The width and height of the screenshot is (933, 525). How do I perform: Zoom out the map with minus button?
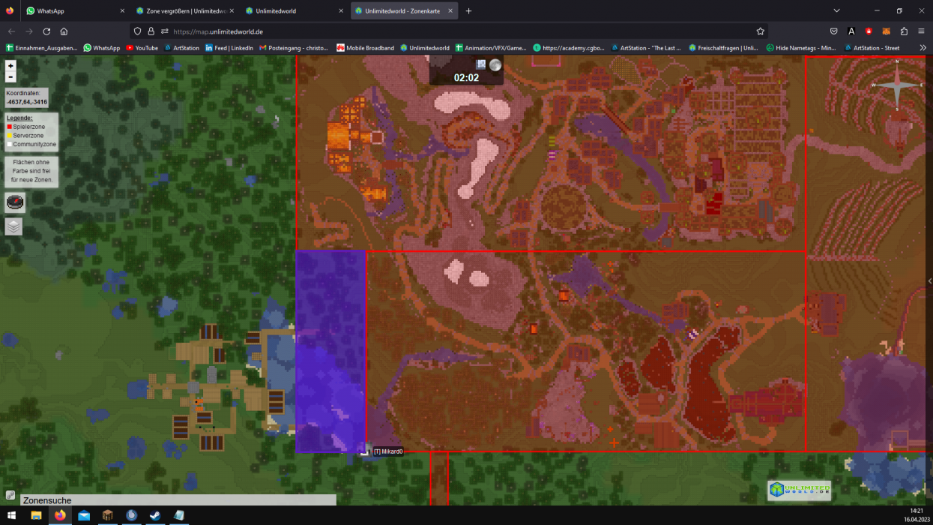[x=10, y=76]
